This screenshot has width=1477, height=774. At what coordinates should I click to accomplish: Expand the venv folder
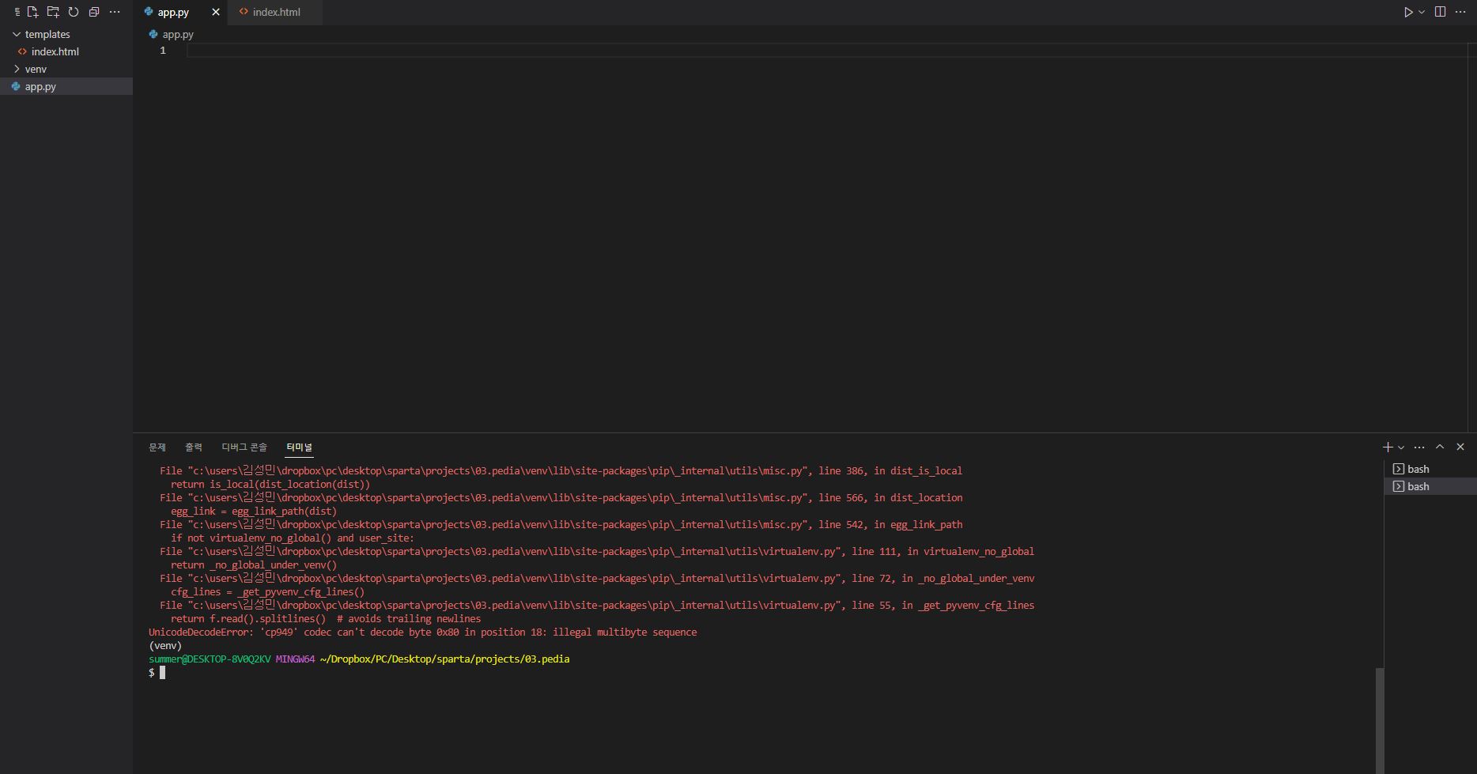click(x=66, y=69)
